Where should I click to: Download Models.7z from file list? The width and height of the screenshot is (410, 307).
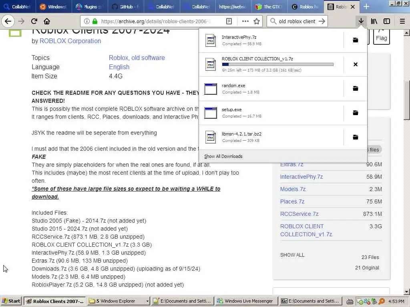point(293,189)
